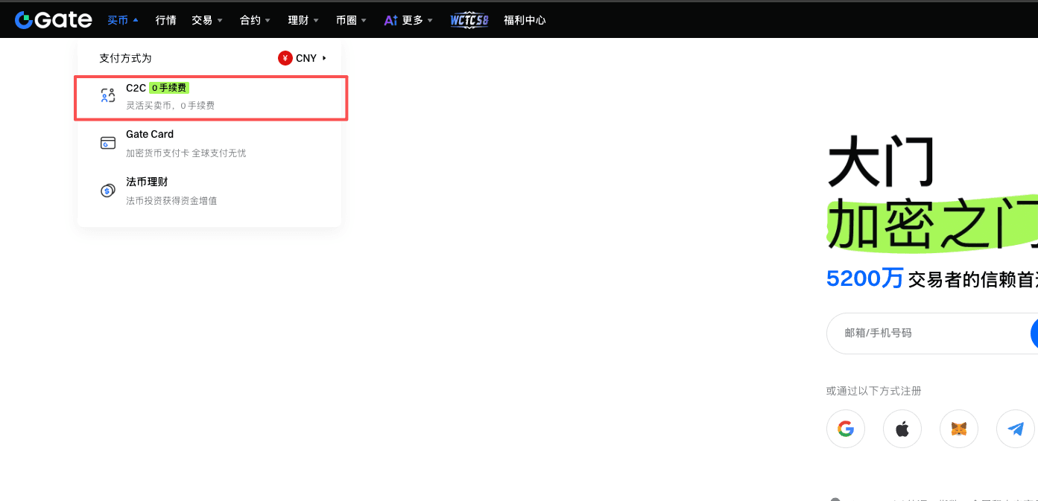
Task: Sign up with Telegram
Action: pyautogui.click(x=1016, y=429)
